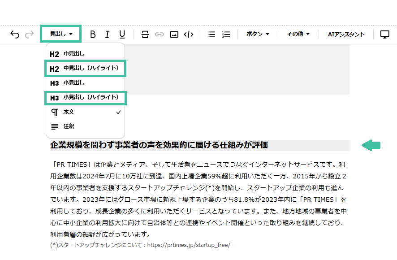Open the AIアシスタント button
Viewport: 397px width, 260px height.
click(x=346, y=34)
